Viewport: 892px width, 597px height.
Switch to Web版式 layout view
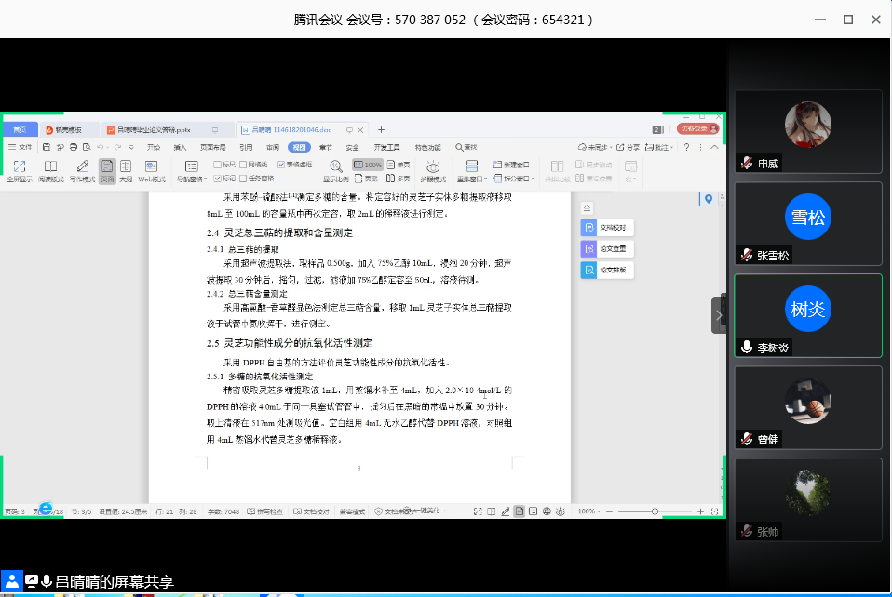(152, 168)
